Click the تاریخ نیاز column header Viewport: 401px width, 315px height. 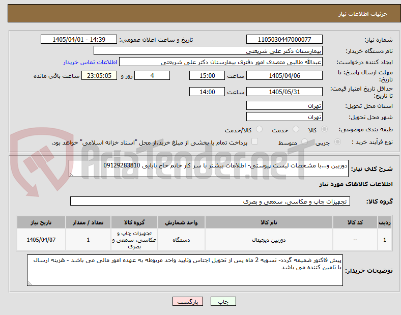(41, 222)
